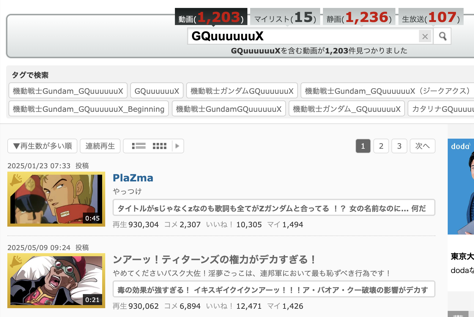Click the 次へ next page button
The image size is (474, 317).
coord(422,146)
